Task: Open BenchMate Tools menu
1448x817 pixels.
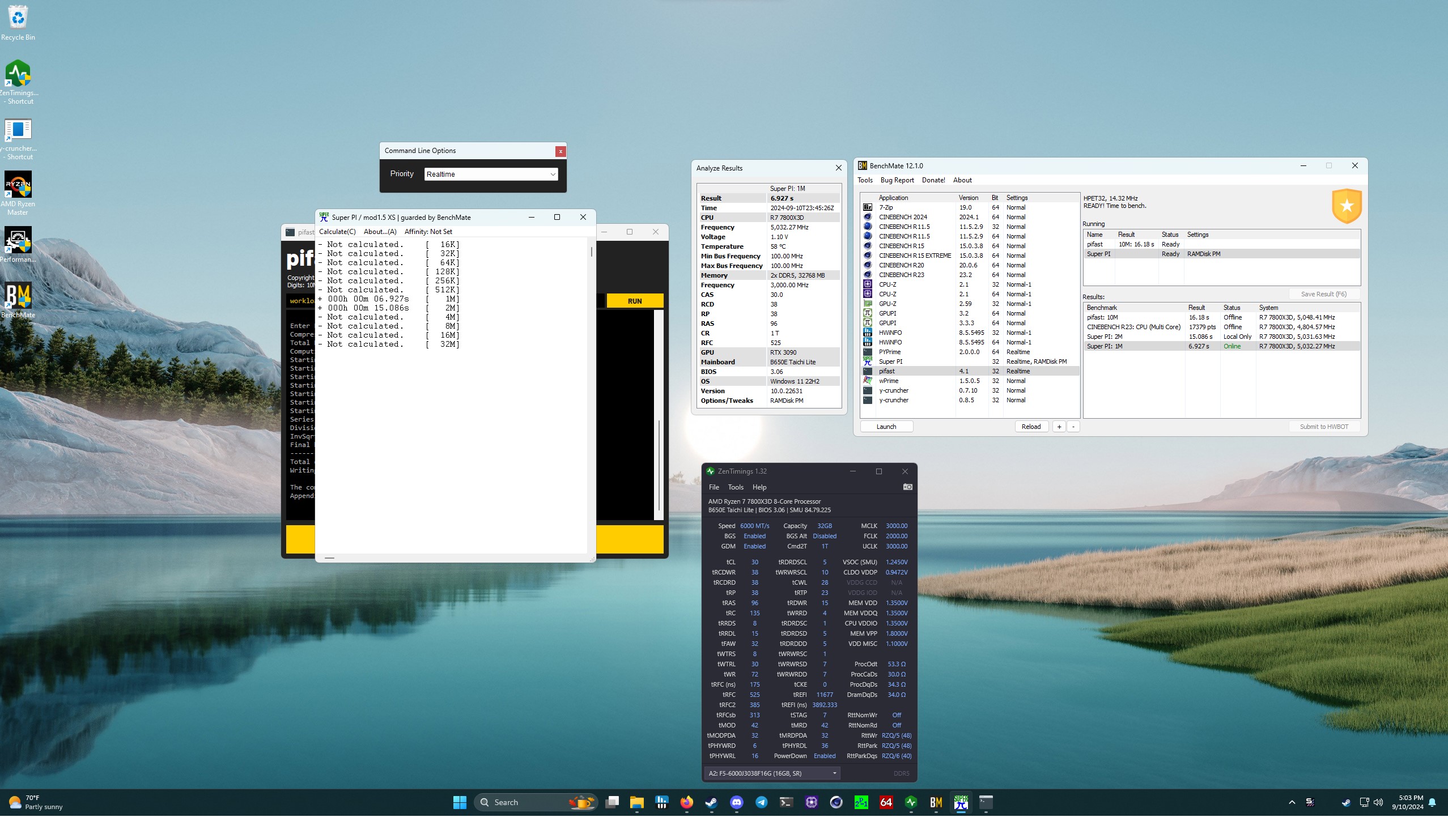Action: [x=865, y=180]
